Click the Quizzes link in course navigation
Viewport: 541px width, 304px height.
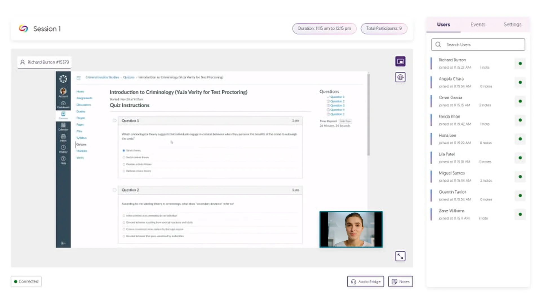click(81, 144)
